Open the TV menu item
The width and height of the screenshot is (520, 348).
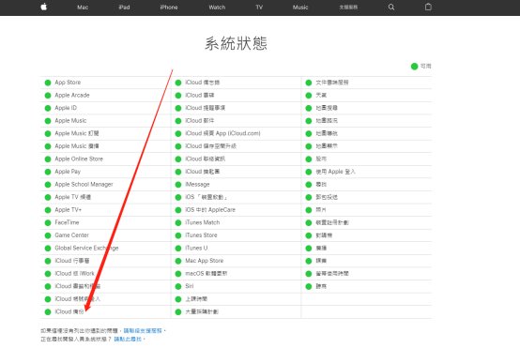pyautogui.click(x=259, y=7)
